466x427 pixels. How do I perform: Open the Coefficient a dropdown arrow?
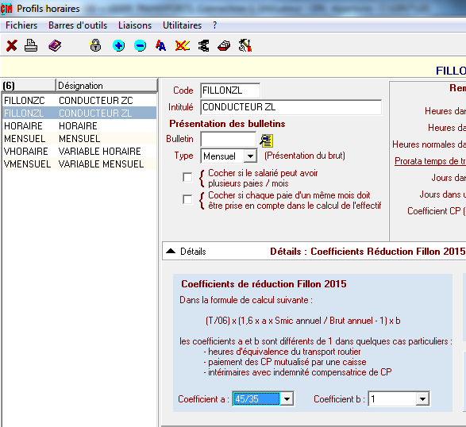pos(287,398)
